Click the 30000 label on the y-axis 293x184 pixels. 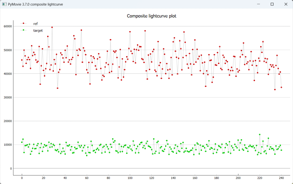point(7,97)
